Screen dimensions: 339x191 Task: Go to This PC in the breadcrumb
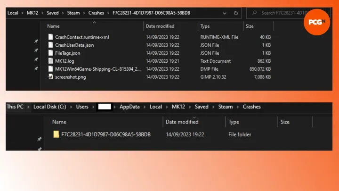[15, 107]
